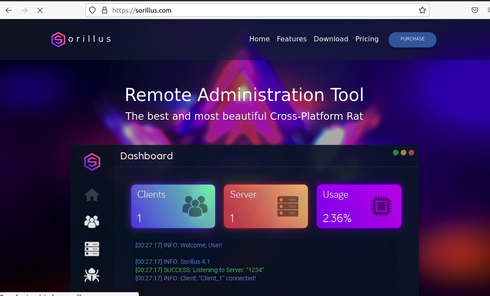Viewport: 490px width, 296px height.
Task: Click the 'INFO: Welcome, User!' log line
Action: click(179, 245)
